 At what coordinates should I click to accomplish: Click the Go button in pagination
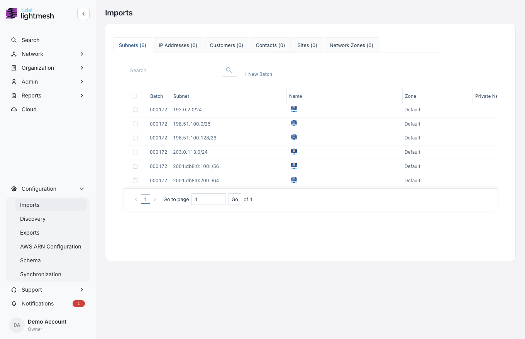pos(235,199)
